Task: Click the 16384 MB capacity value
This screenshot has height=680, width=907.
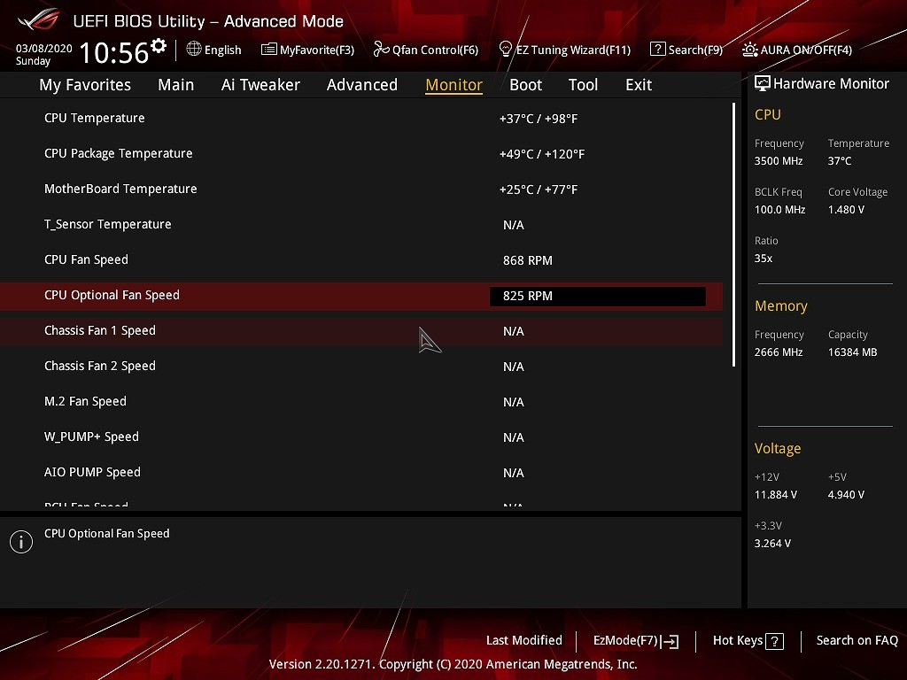Action: pos(853,352)
